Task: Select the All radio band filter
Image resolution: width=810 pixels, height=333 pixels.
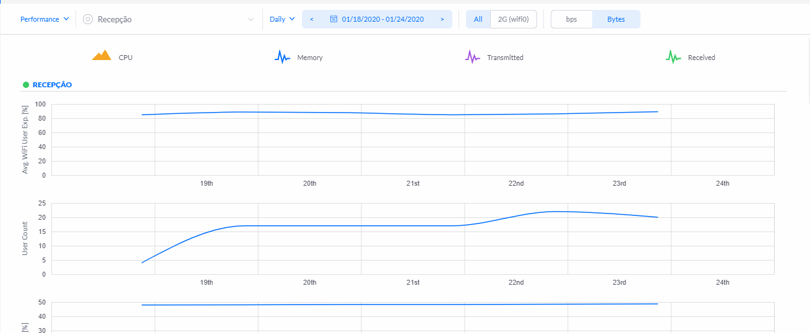Action: (x=478, y=19)
